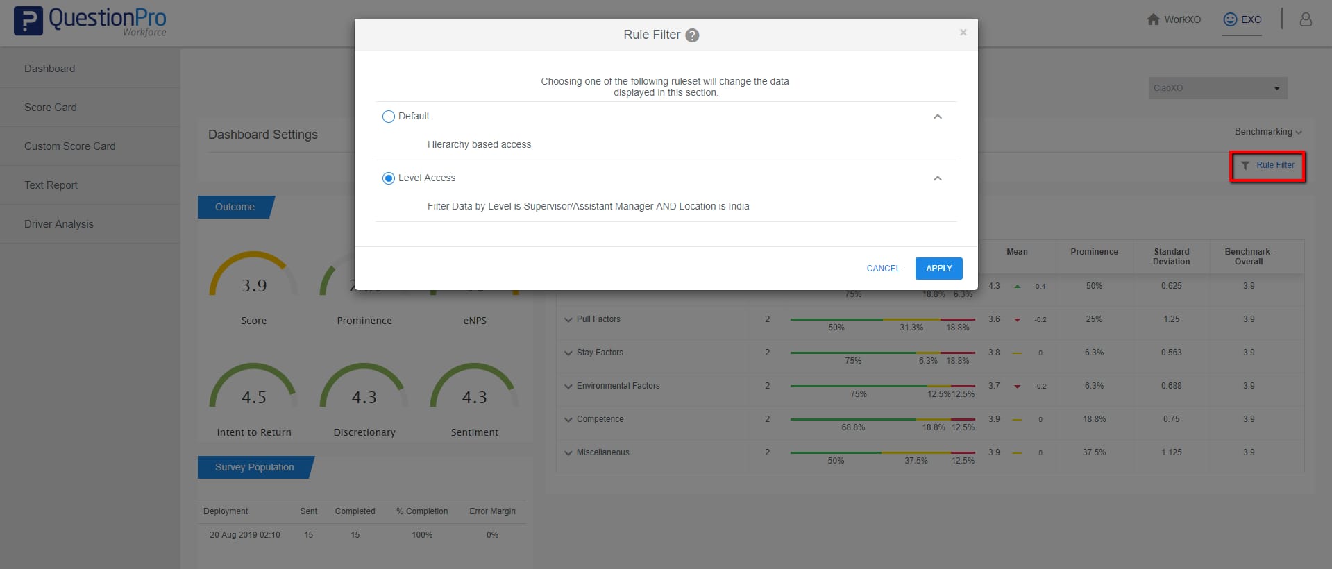Click the help question mark icon beside Rule Filter
This screenshot has height=569, width=1332.
coord(692,35)
